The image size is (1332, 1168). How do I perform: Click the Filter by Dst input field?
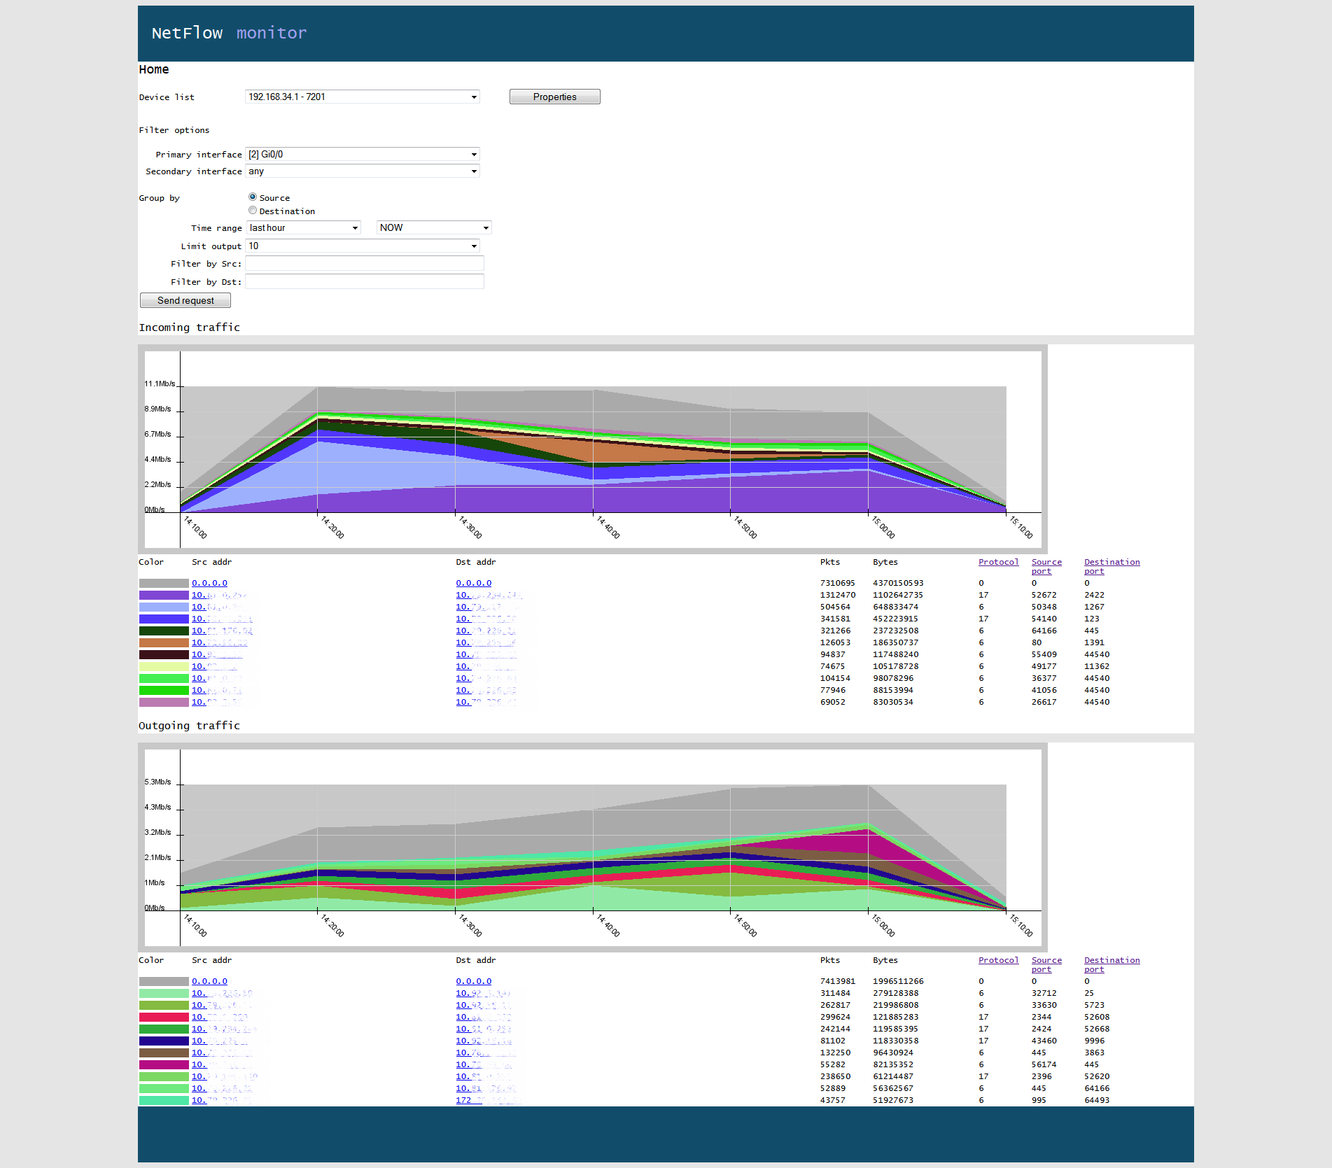364,281
